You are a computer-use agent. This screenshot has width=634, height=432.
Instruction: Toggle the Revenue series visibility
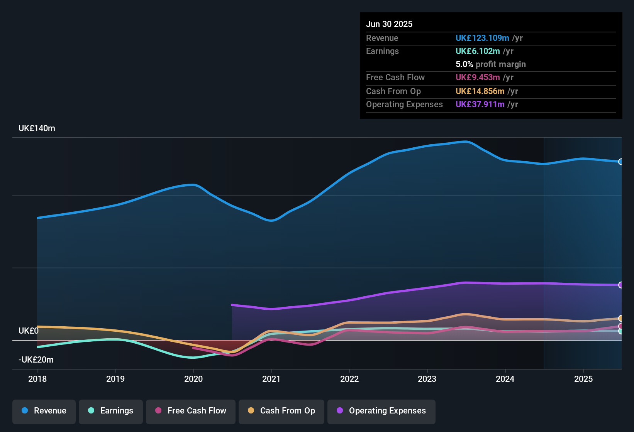pos(44,411)
